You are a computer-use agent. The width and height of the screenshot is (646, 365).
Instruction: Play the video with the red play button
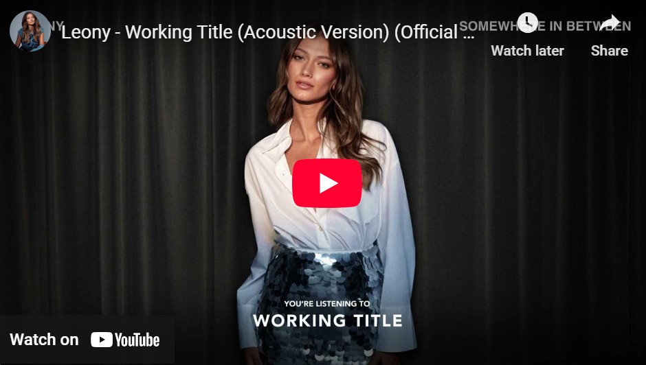(x=327, y=183)
